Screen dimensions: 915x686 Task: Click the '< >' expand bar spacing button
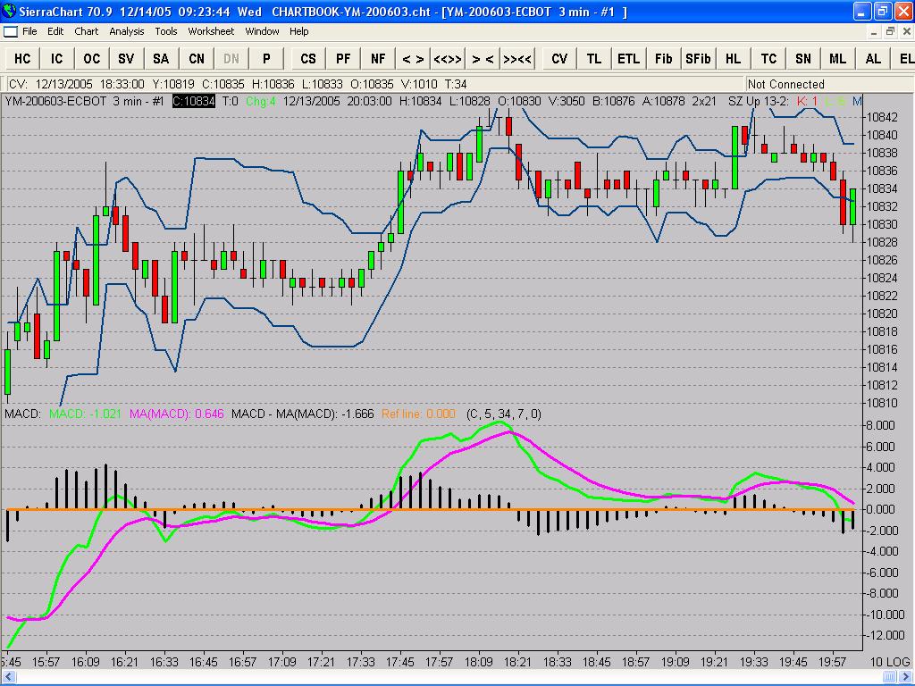point(413,59)
